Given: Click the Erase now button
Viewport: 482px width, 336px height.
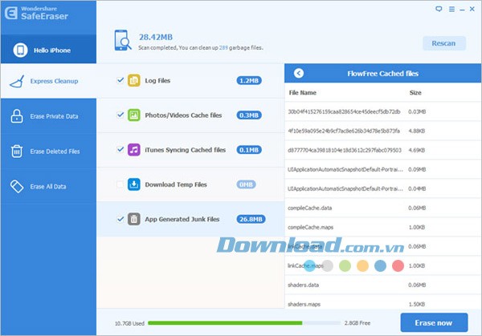Looking at the screenshot, I should 434,322.
